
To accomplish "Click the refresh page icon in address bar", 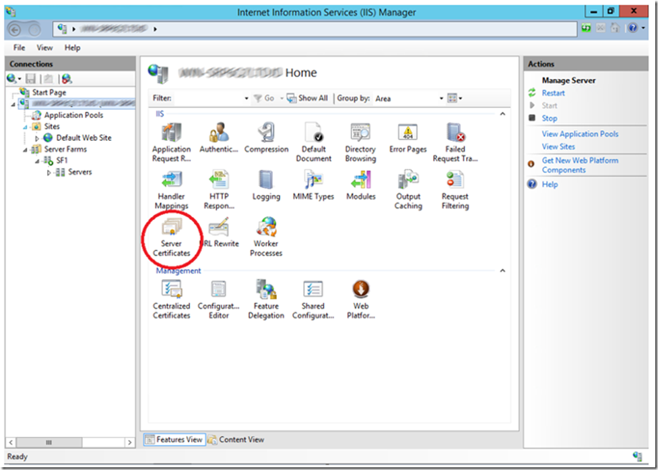I will [x=586, y=28].
